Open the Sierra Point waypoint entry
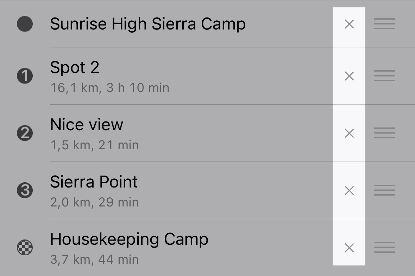415x276 pixels. (94, 182)
